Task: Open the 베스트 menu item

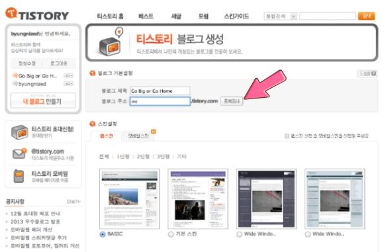Action: [146, 17]
